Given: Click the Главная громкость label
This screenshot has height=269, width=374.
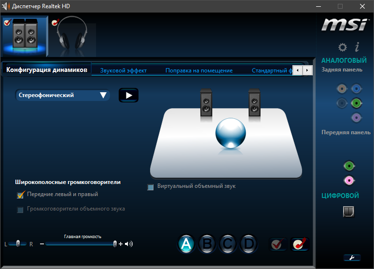Looking at the screenshot, I should (83, 237).
